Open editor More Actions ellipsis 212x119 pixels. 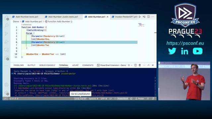point(153,17)
